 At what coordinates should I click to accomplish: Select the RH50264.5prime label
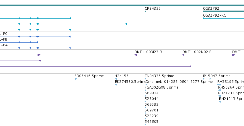pyautogui.click(x=231, y=87)
